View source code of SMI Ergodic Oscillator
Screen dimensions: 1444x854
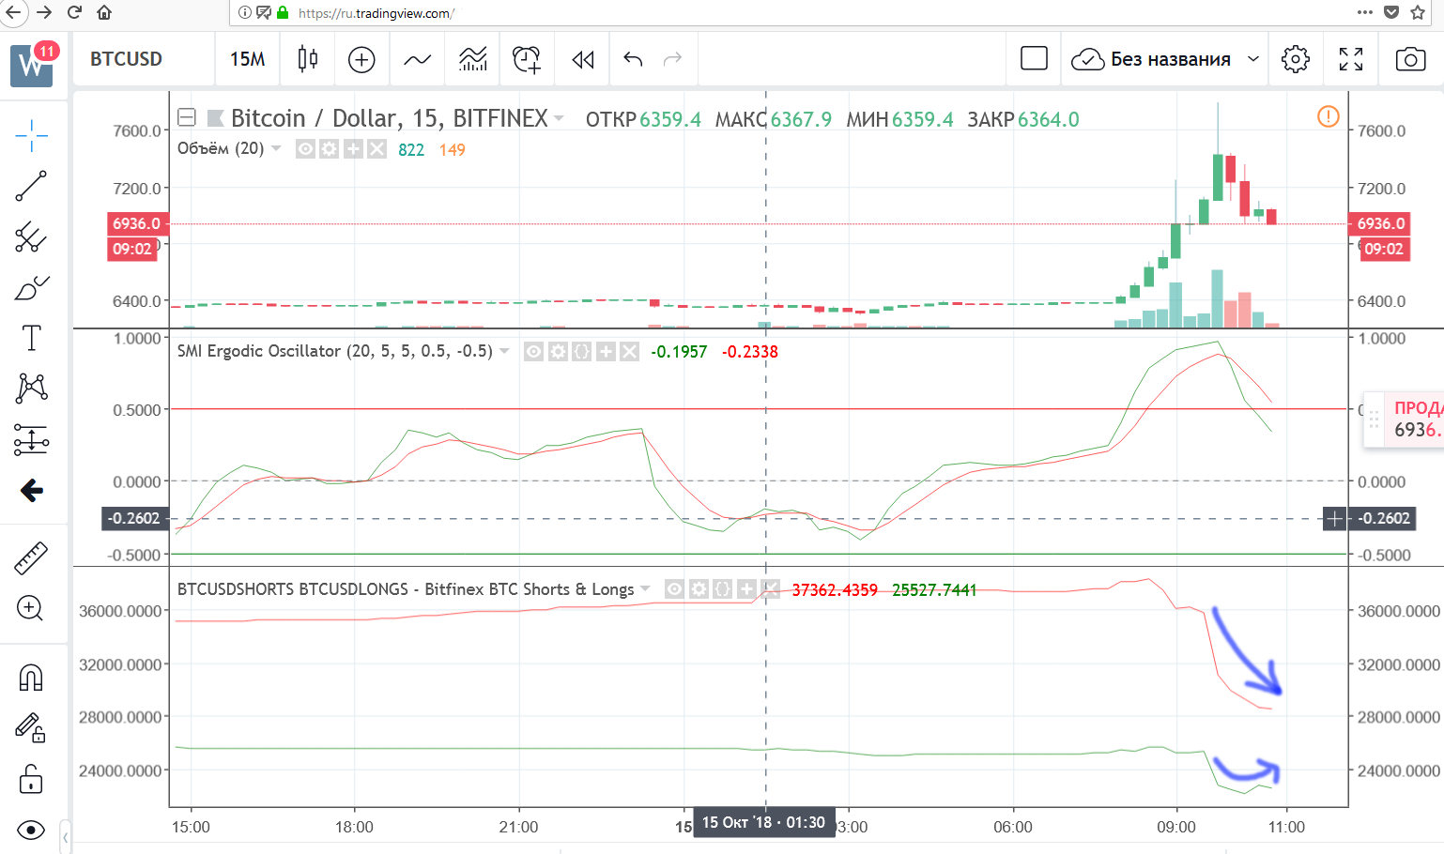[582, 352]
